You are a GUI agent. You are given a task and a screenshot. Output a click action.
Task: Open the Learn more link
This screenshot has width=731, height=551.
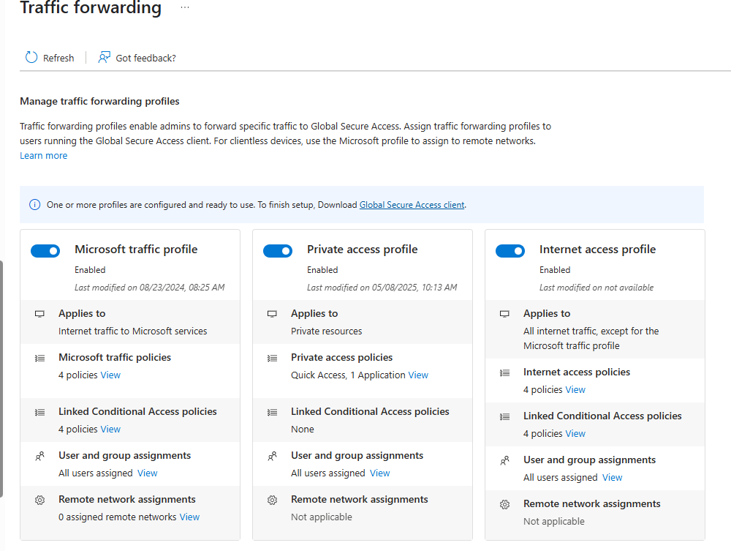[43, 156]
